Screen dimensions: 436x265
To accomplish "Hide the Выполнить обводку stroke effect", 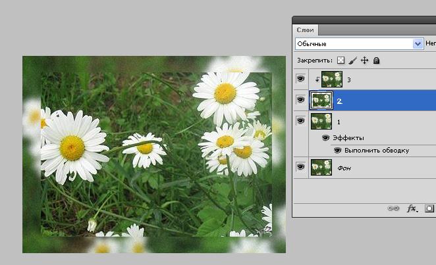I will click(x=338, y=150).
